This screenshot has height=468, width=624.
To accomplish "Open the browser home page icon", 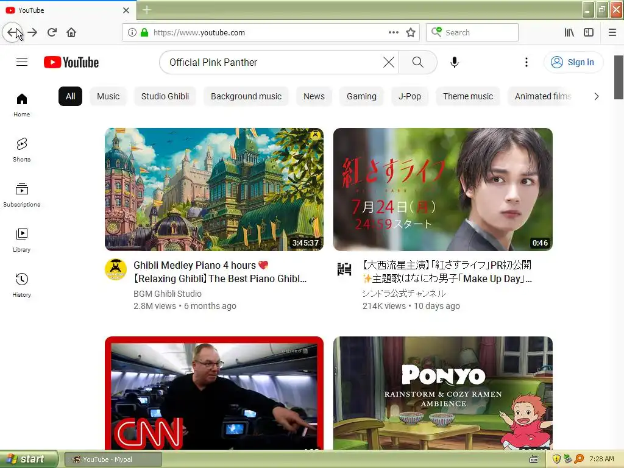I will 71,32.
